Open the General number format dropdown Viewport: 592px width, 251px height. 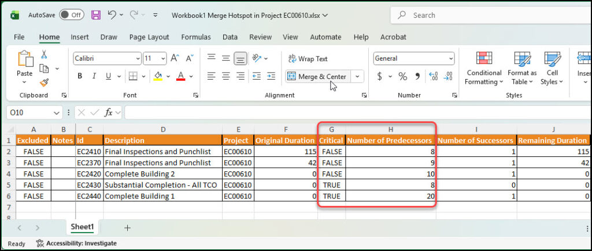[x=451, y=58]
